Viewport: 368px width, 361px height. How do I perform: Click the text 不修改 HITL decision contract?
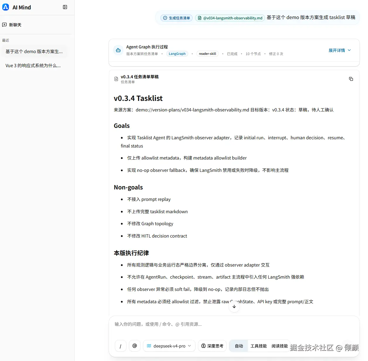157,236
